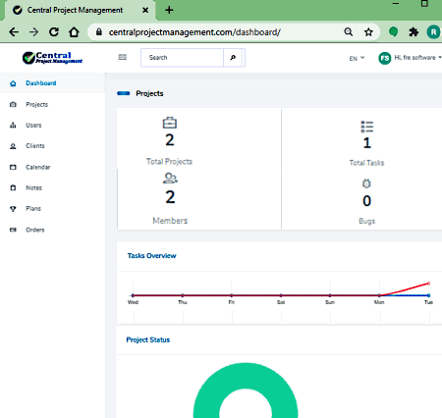
Task: Click the Bugs count 0
Action: point(366,201)
